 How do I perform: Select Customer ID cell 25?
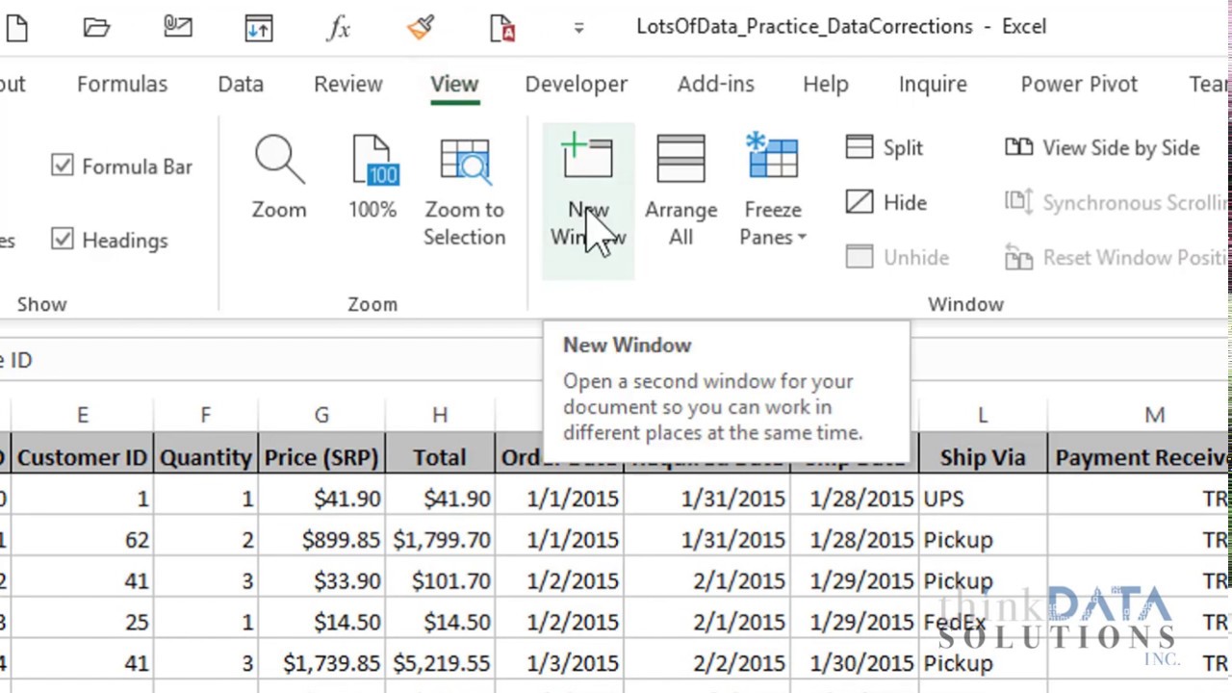coord(82,622)
